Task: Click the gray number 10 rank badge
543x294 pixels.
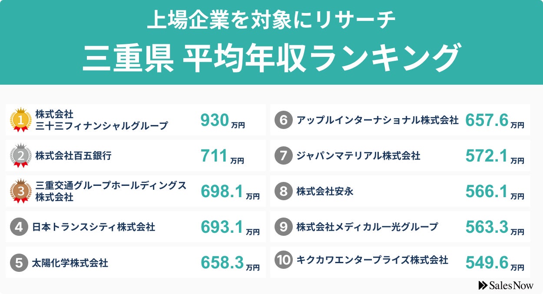Action: [x=283, y=260]
